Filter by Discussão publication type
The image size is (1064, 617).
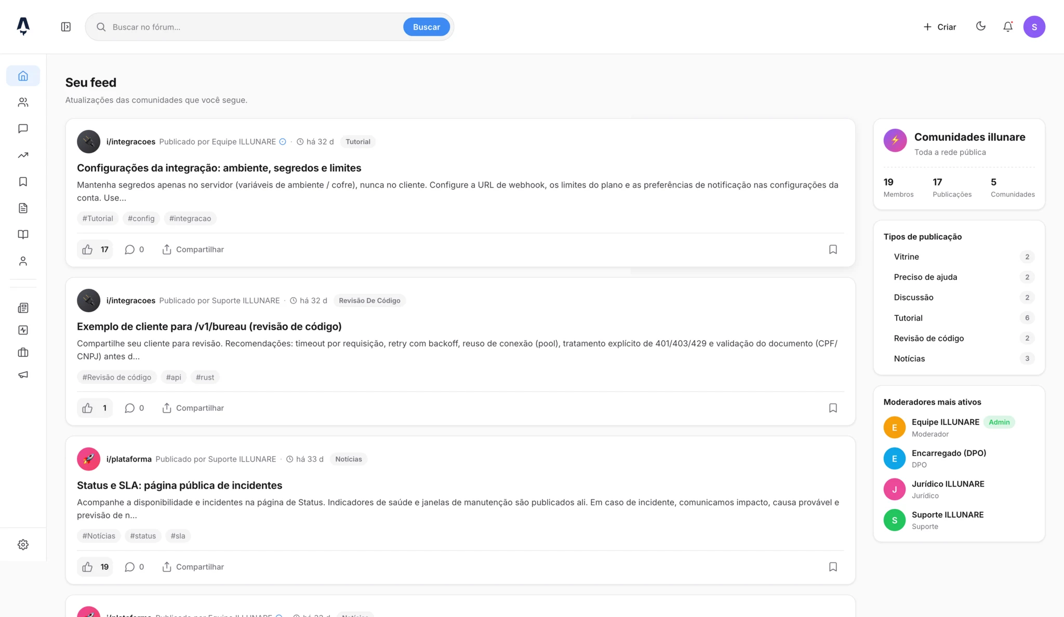tap(959, 298)
